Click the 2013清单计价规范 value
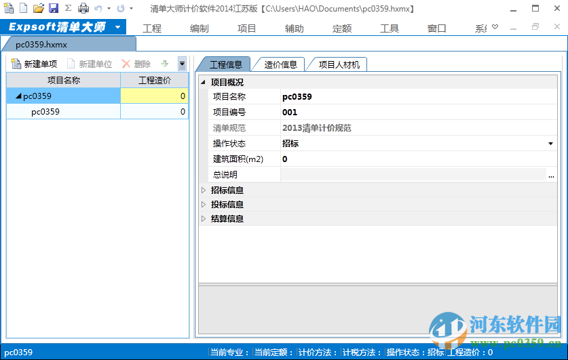The width and height of the screenshot is (568, 360). pos(317,127)
